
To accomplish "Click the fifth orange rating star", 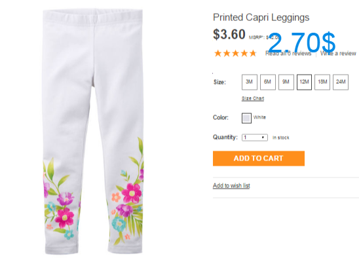I will 253,53.
